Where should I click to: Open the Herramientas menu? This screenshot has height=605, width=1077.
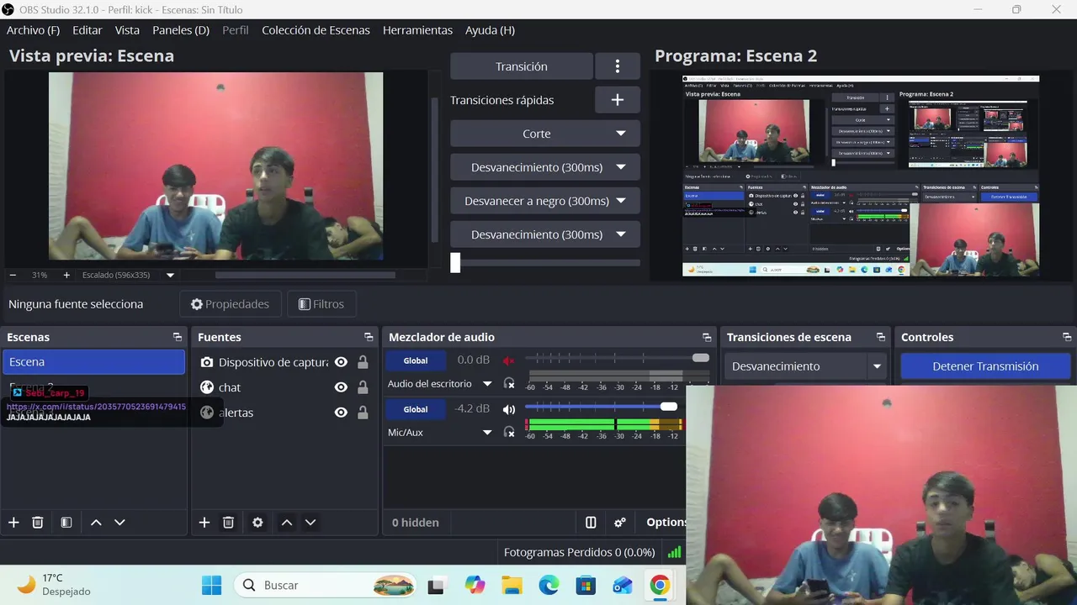click(x=417, y=30)
